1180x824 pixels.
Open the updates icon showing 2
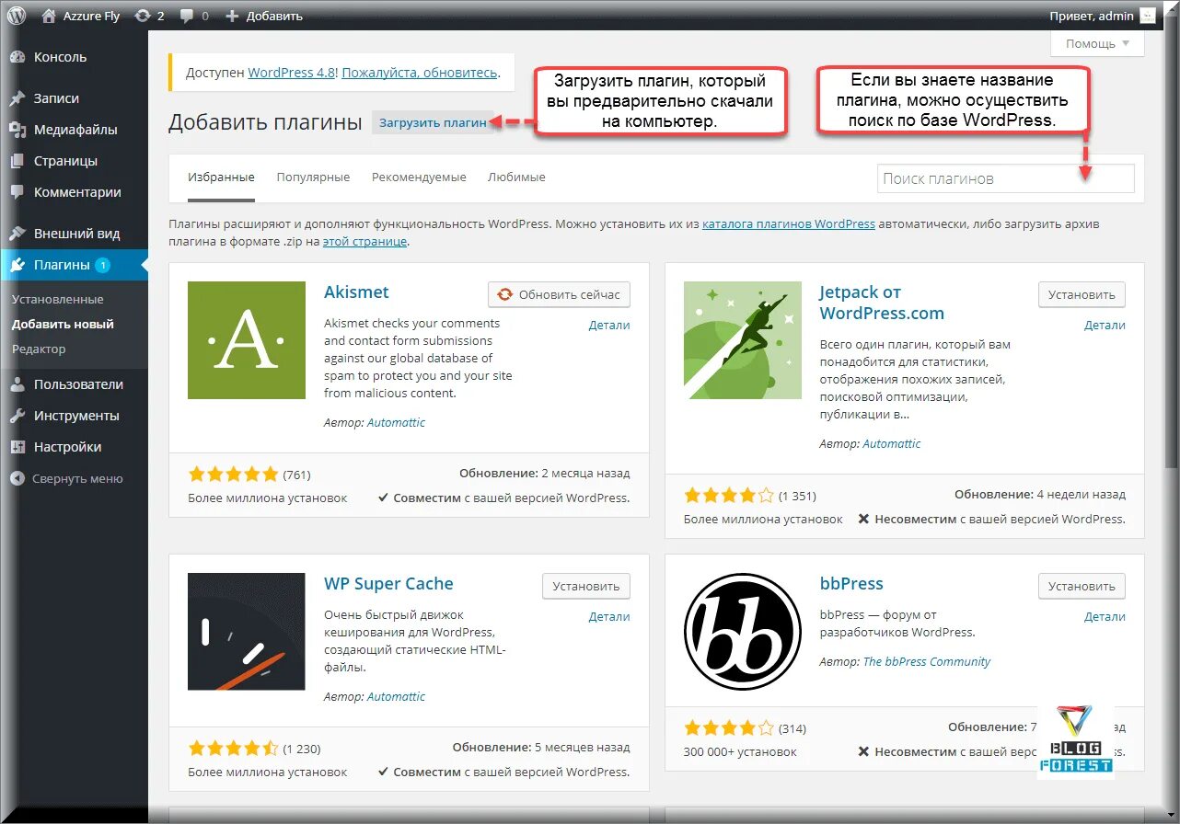[x=143, y=16]
